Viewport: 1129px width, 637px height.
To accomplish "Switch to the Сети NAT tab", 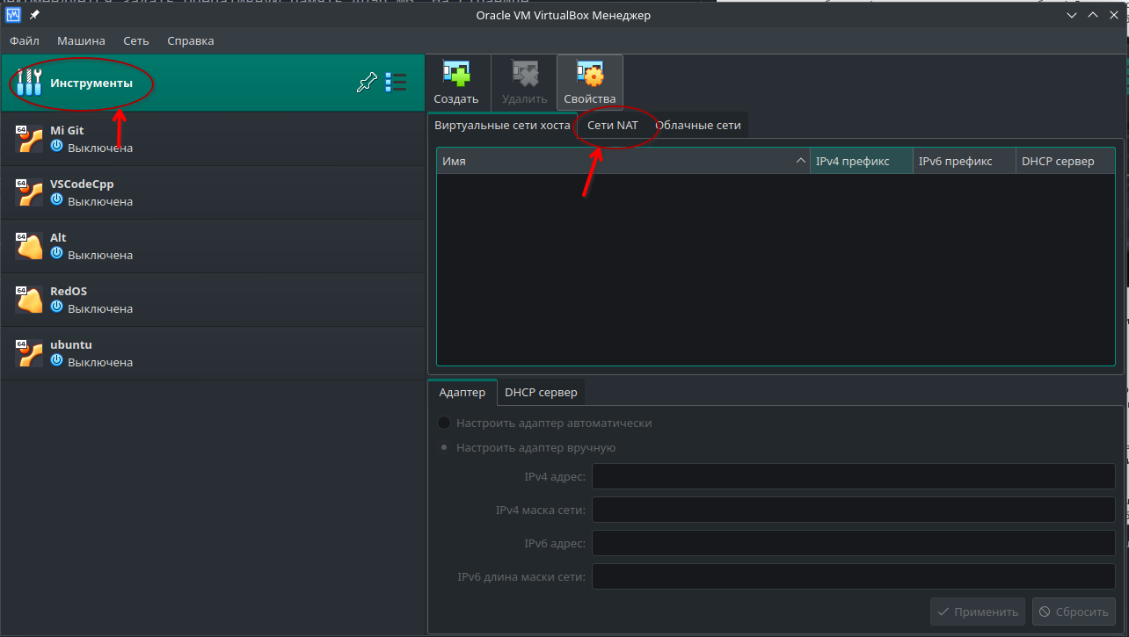I will coord(613,125).
